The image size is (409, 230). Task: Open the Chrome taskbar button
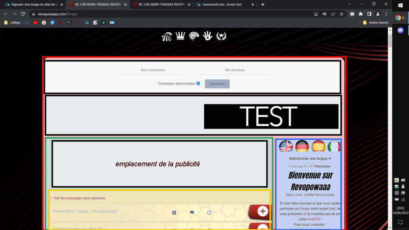pos(400,18)
